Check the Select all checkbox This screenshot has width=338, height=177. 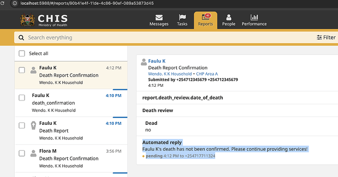click(22, 54)
